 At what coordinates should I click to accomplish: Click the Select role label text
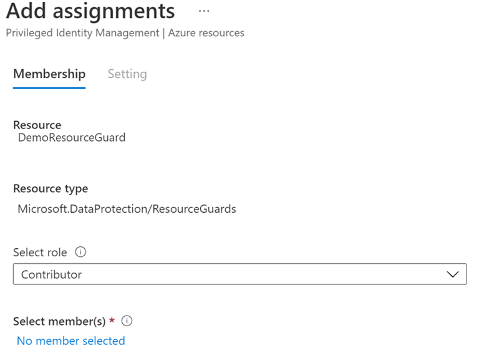(x=40, y=253)
